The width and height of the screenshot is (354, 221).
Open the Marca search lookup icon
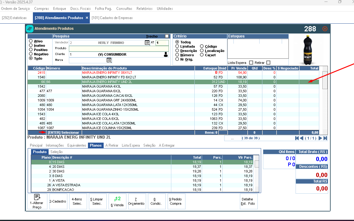coord(109,60)
